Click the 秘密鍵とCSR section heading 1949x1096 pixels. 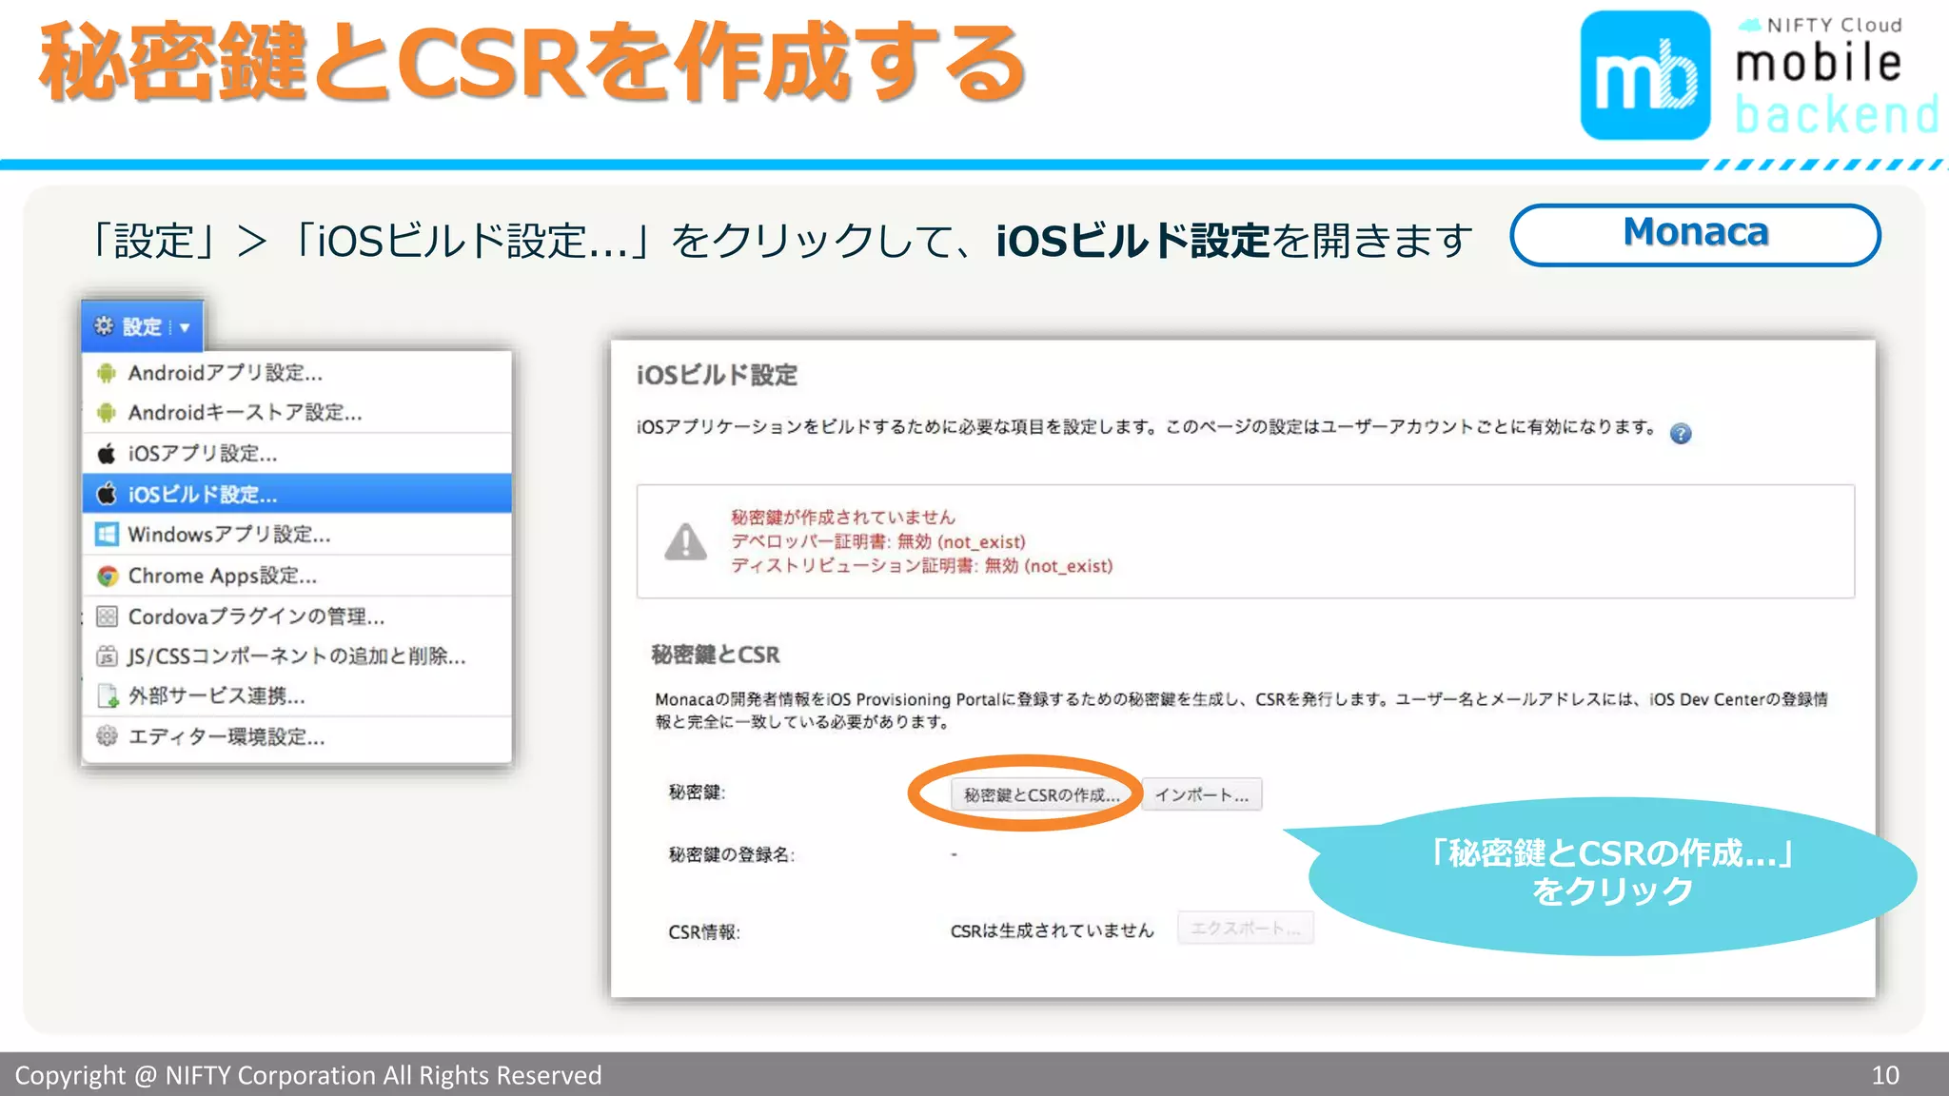(716, 655)
